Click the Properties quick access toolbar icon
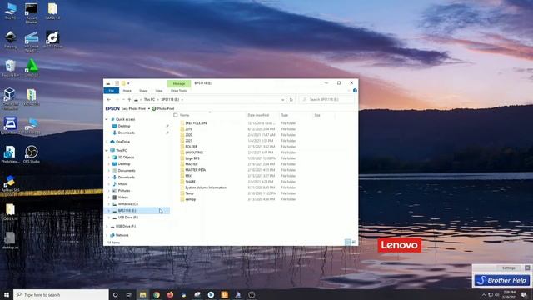The height and width of the screenshot is (300, 533). 117,83
